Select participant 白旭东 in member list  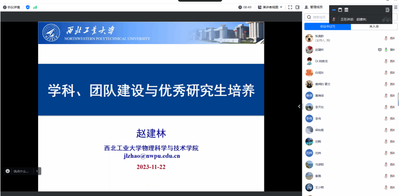[319, 73]
